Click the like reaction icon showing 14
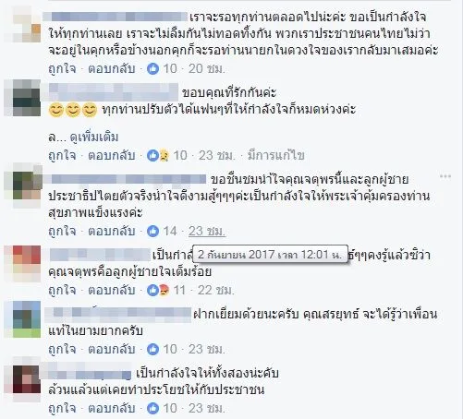 click(x=152, y=231)
